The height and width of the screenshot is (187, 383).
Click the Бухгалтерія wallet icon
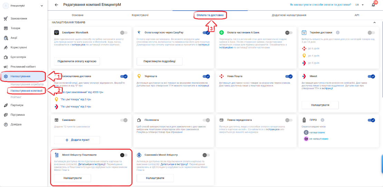click(x=6, y=57)
